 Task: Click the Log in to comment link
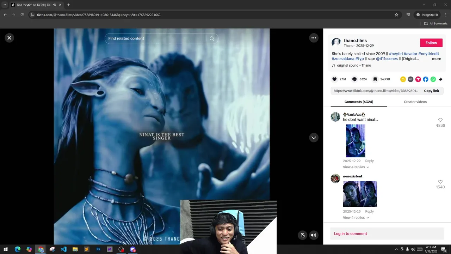point(350,234)
